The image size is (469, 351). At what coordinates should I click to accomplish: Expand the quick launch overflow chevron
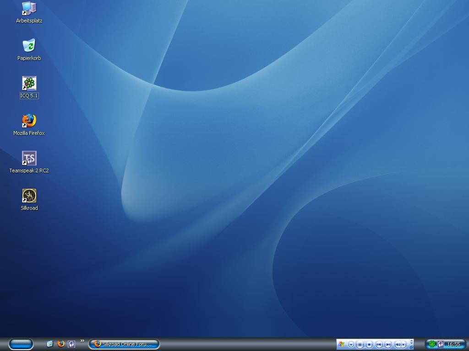82,341
